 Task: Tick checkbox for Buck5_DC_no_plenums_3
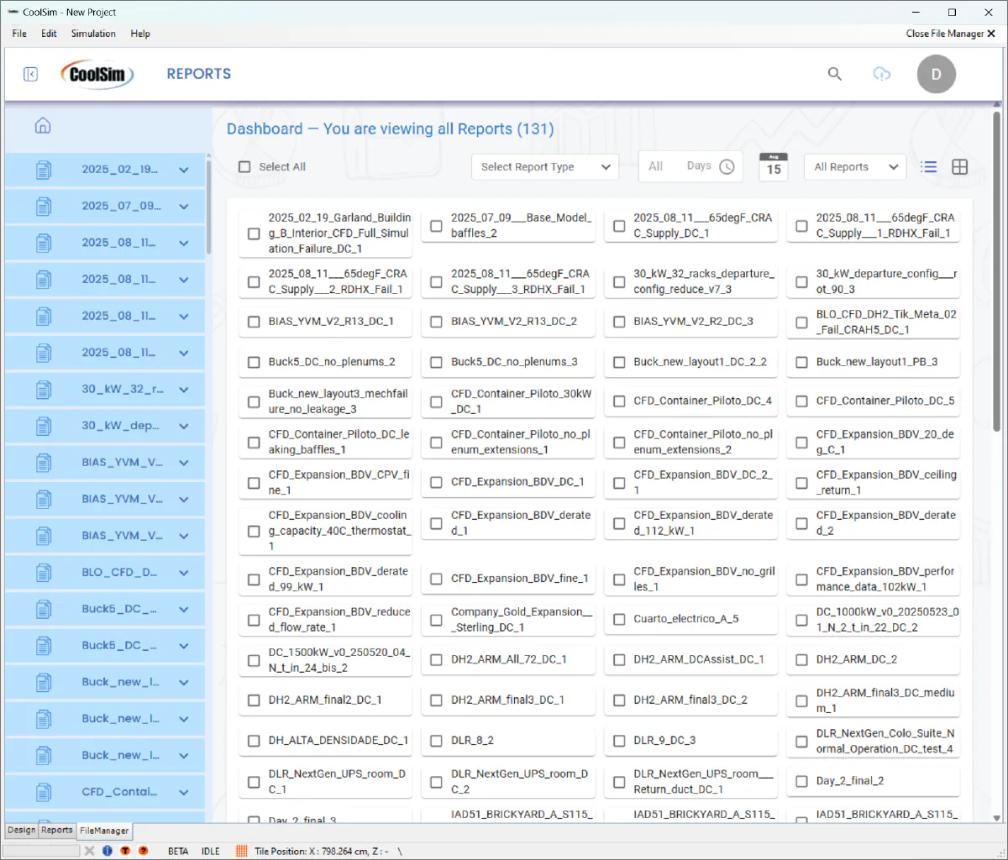tap(436, 363)
